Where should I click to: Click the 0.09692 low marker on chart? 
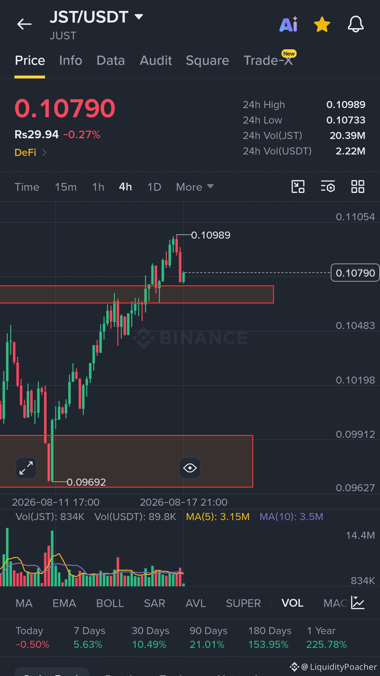(86, 482)
